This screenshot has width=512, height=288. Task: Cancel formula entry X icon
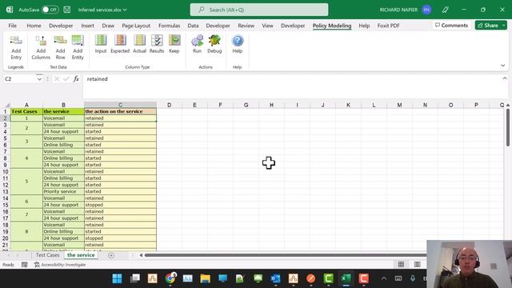57,79
